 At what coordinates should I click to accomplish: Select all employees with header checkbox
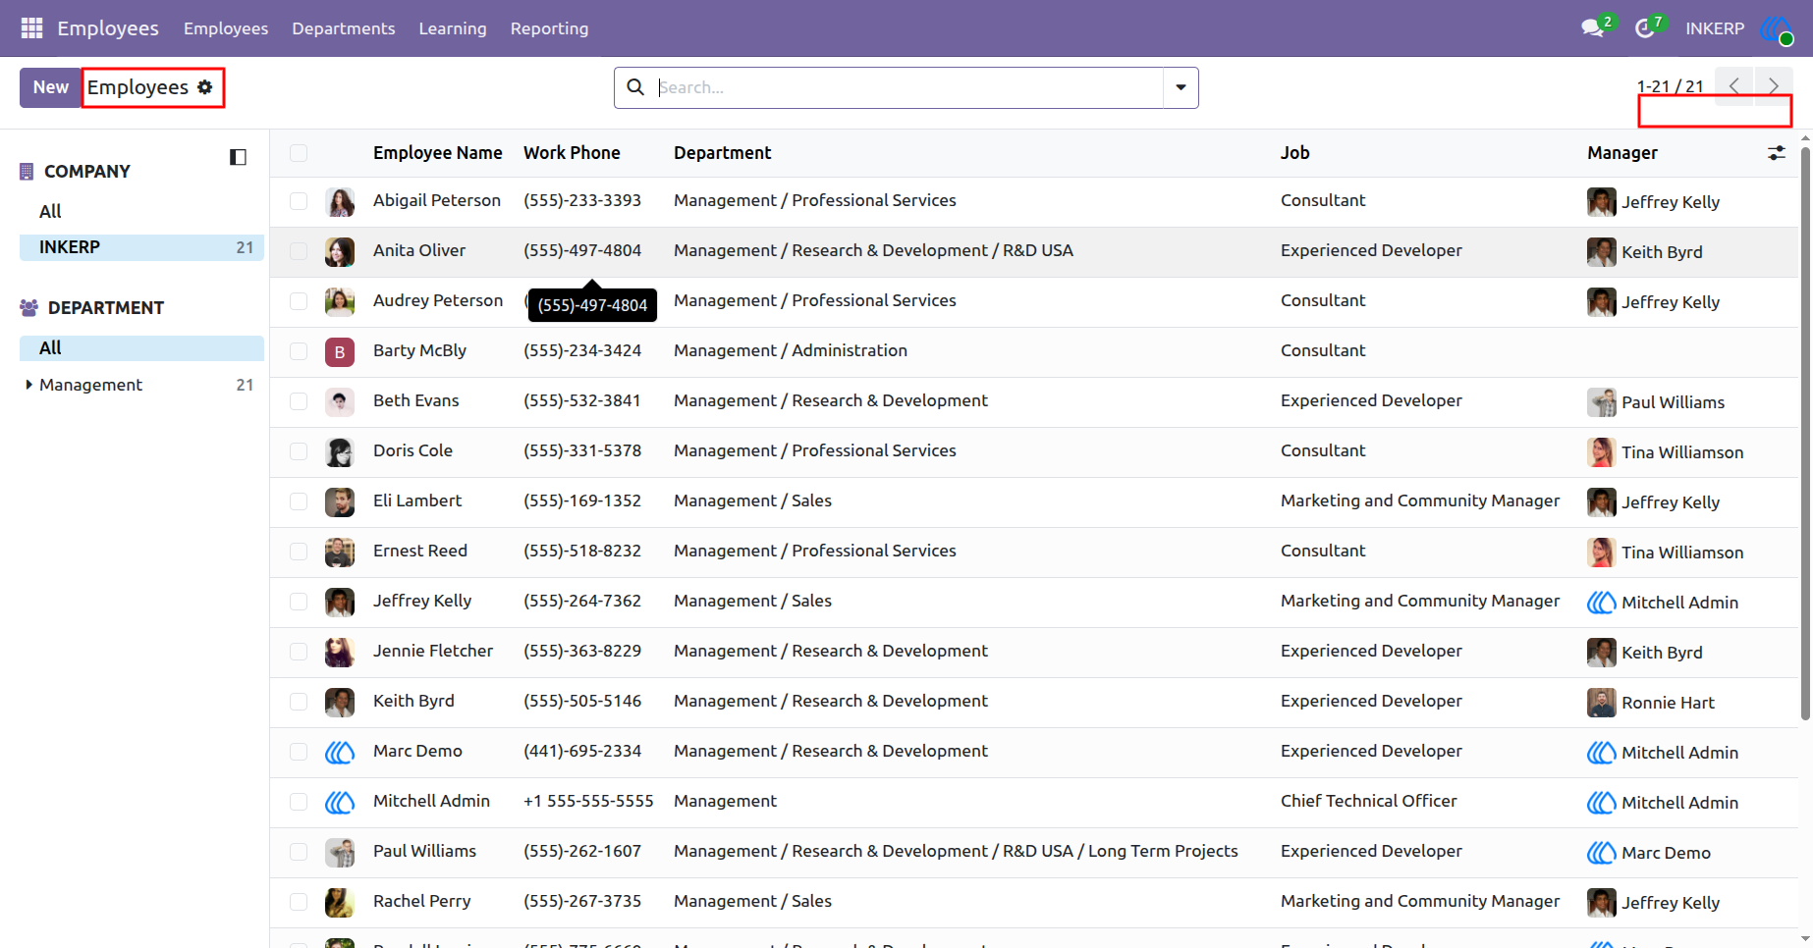(x=299, y=153)
